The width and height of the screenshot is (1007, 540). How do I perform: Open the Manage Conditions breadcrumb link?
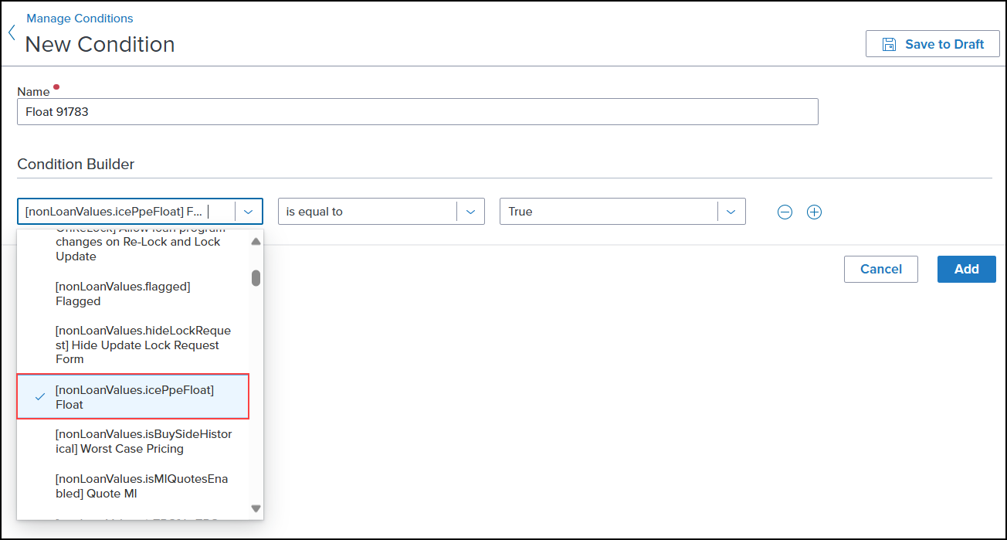[80, 18]
